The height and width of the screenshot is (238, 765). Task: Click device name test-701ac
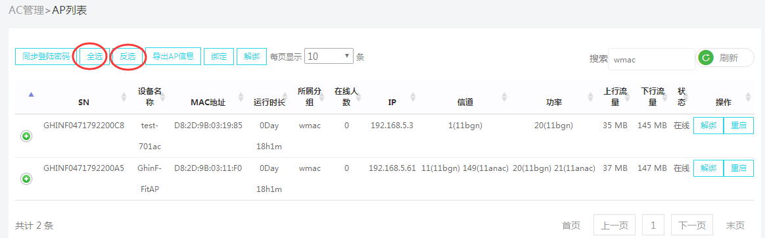click(150, 135)
